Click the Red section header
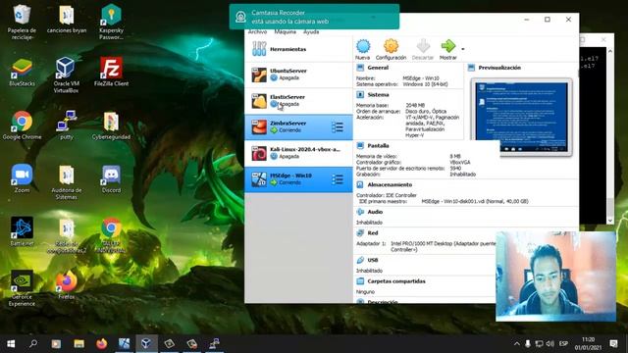The image size is (628, 353). tap(373, 233)
